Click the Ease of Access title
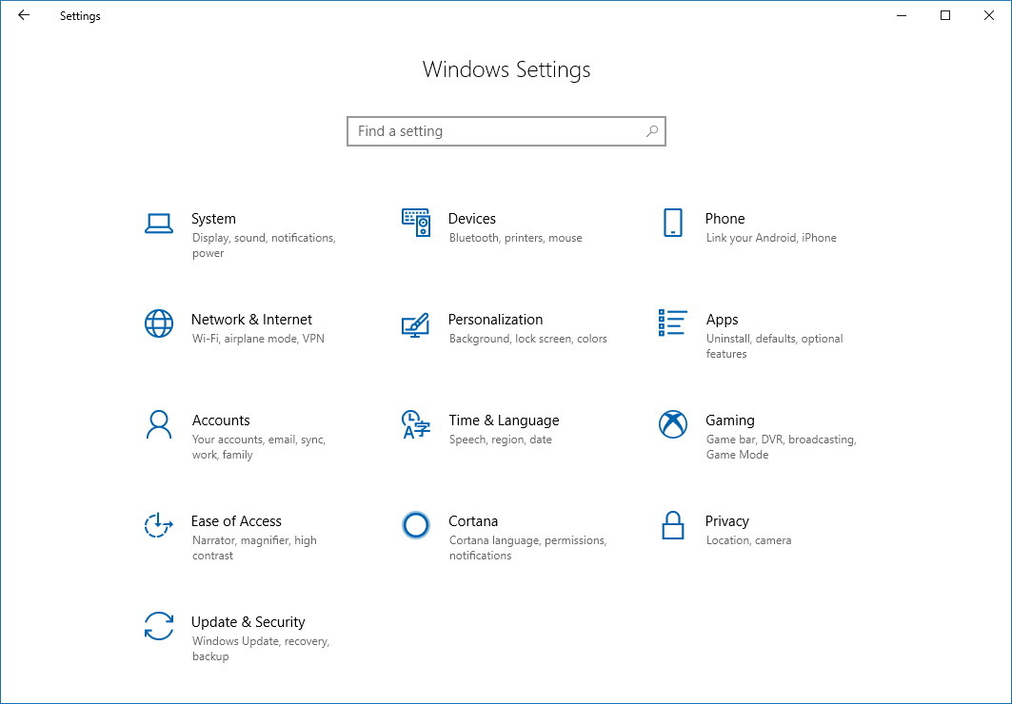The width and height of the screenshot is (1012, 704). pos(236,521)
